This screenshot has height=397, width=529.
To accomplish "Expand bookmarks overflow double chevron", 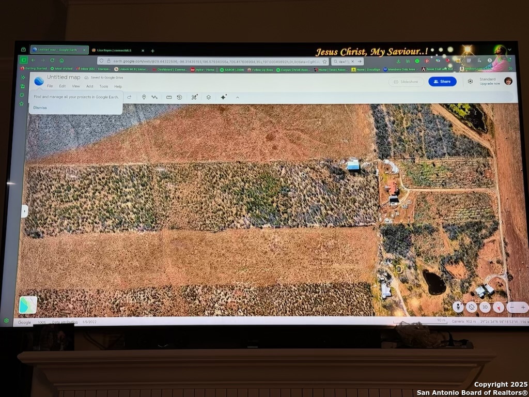I will pyautogui.click(x=510, y=69).
